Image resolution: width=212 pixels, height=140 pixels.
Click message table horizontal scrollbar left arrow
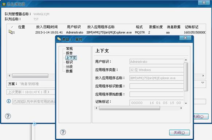tap(9, 76)
